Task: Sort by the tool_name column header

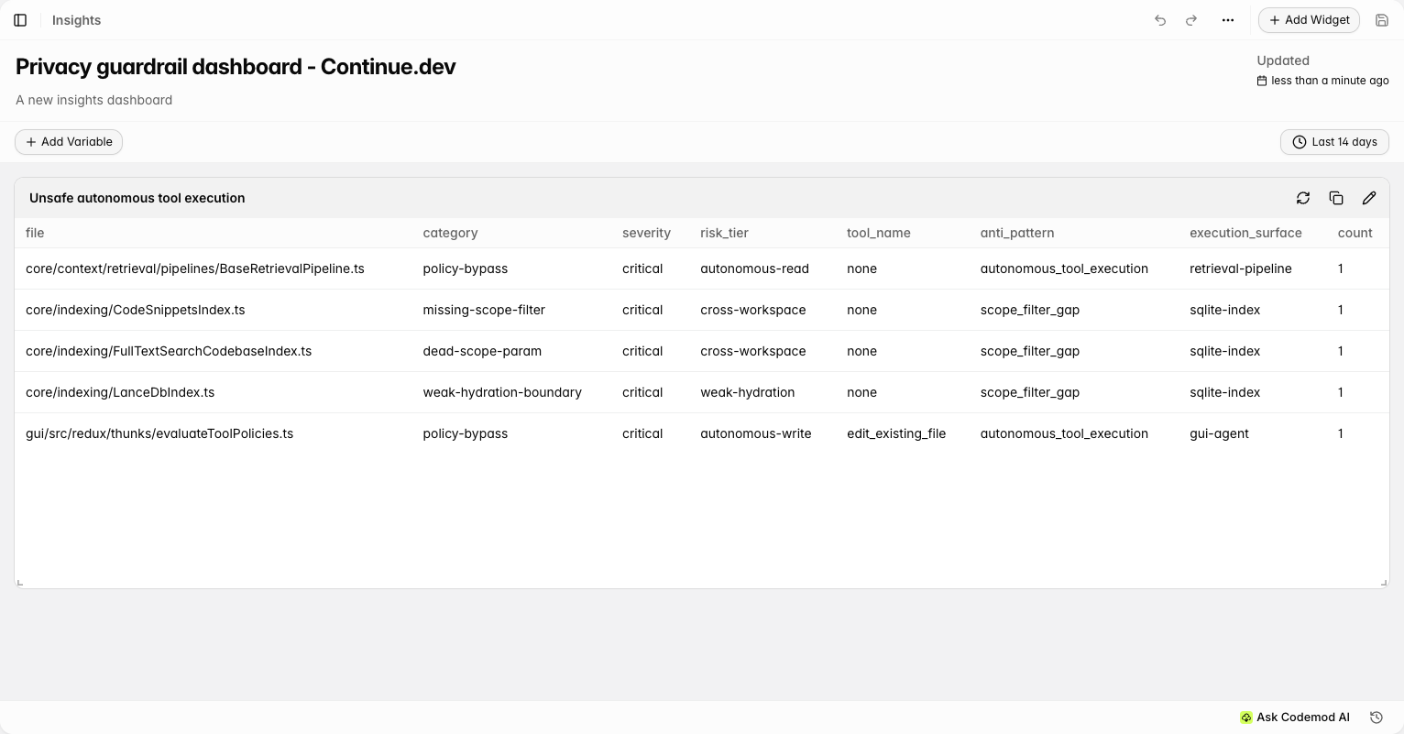Action: [878, 233]
